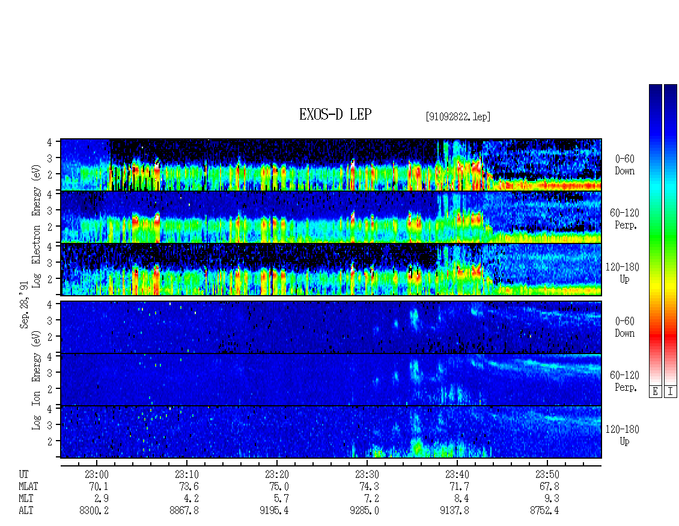
Task: Select MLAT value 75.0
Action: tap(279, 486)
